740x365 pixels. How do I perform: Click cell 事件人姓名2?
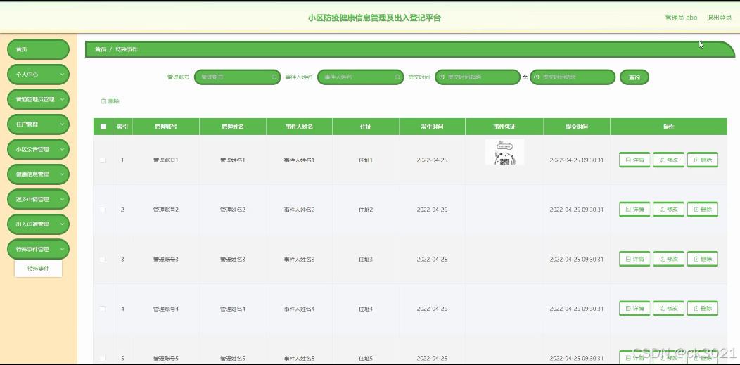299,210
